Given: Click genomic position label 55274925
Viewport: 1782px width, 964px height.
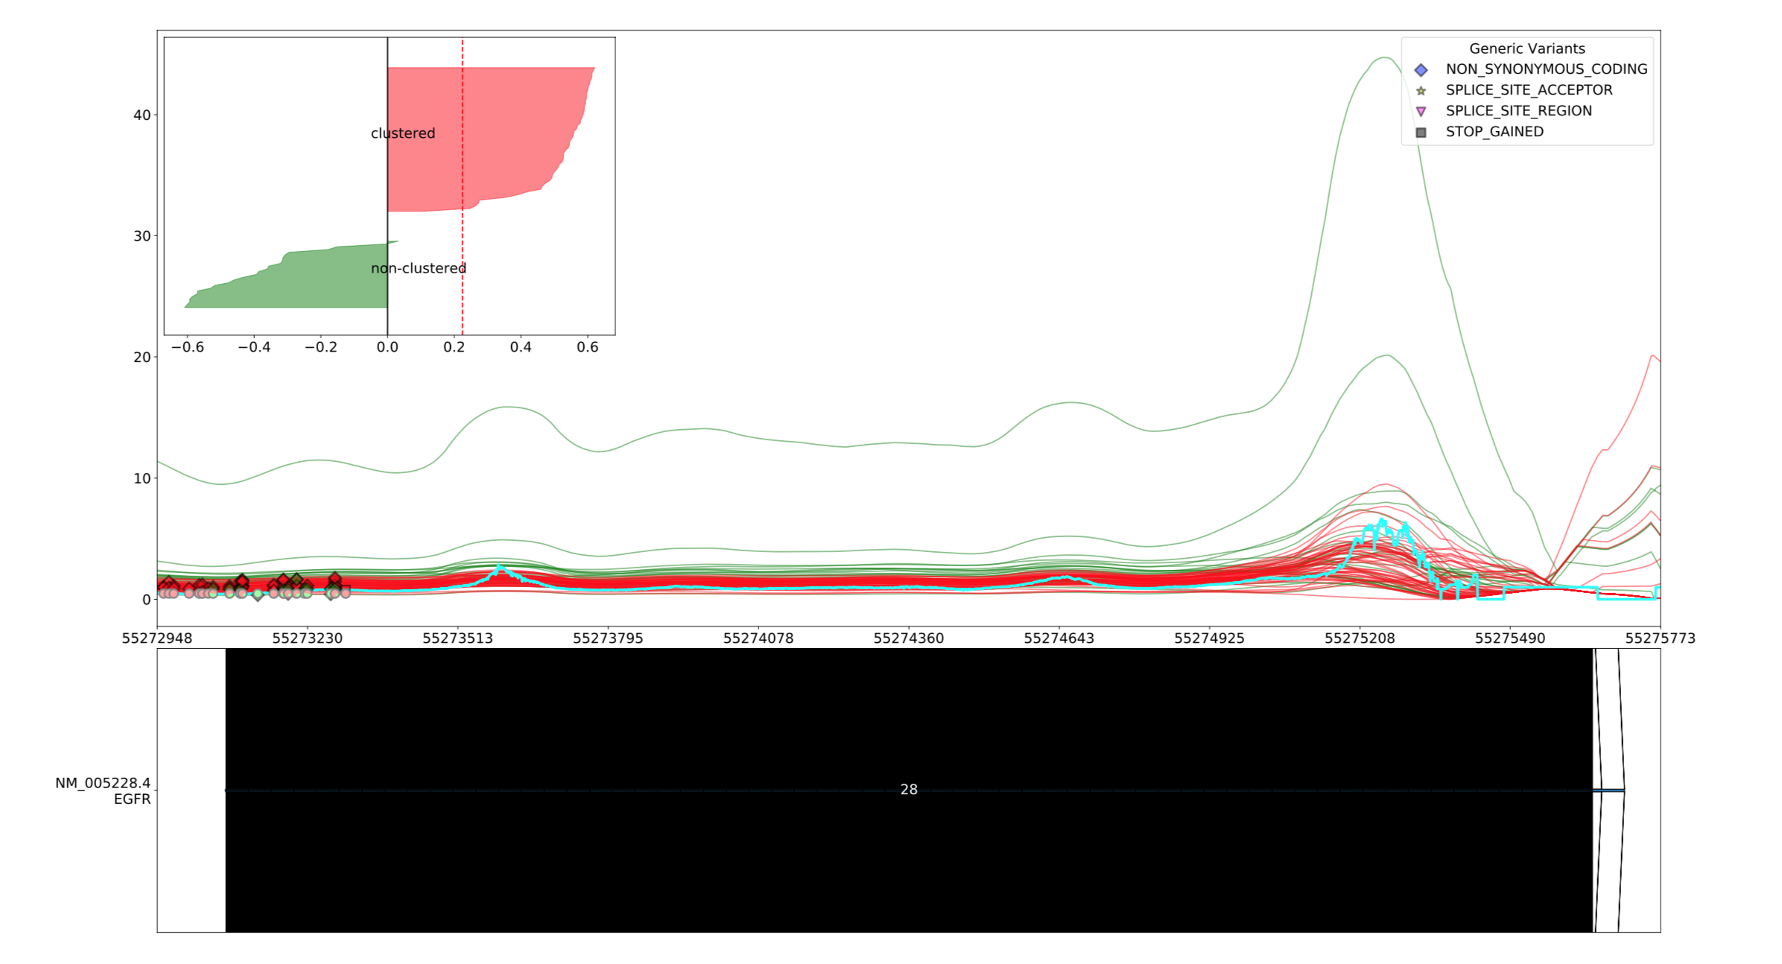Looking at the screenshot, I should [1209, 638].
